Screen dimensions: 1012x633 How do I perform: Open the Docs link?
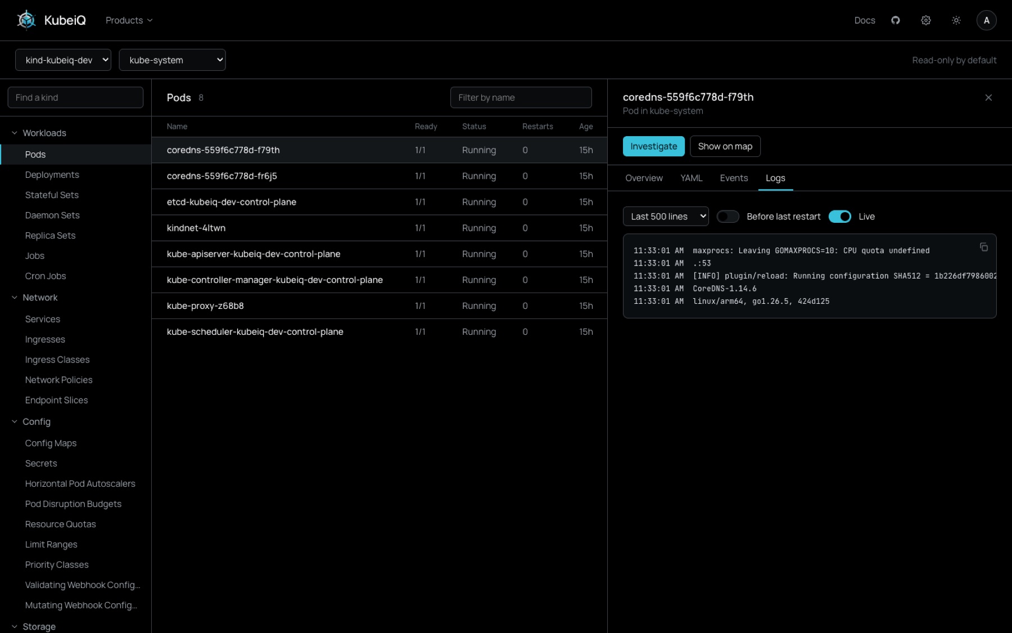[865, 20]
